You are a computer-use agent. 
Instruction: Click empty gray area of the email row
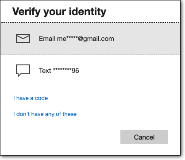pos(146,39)
